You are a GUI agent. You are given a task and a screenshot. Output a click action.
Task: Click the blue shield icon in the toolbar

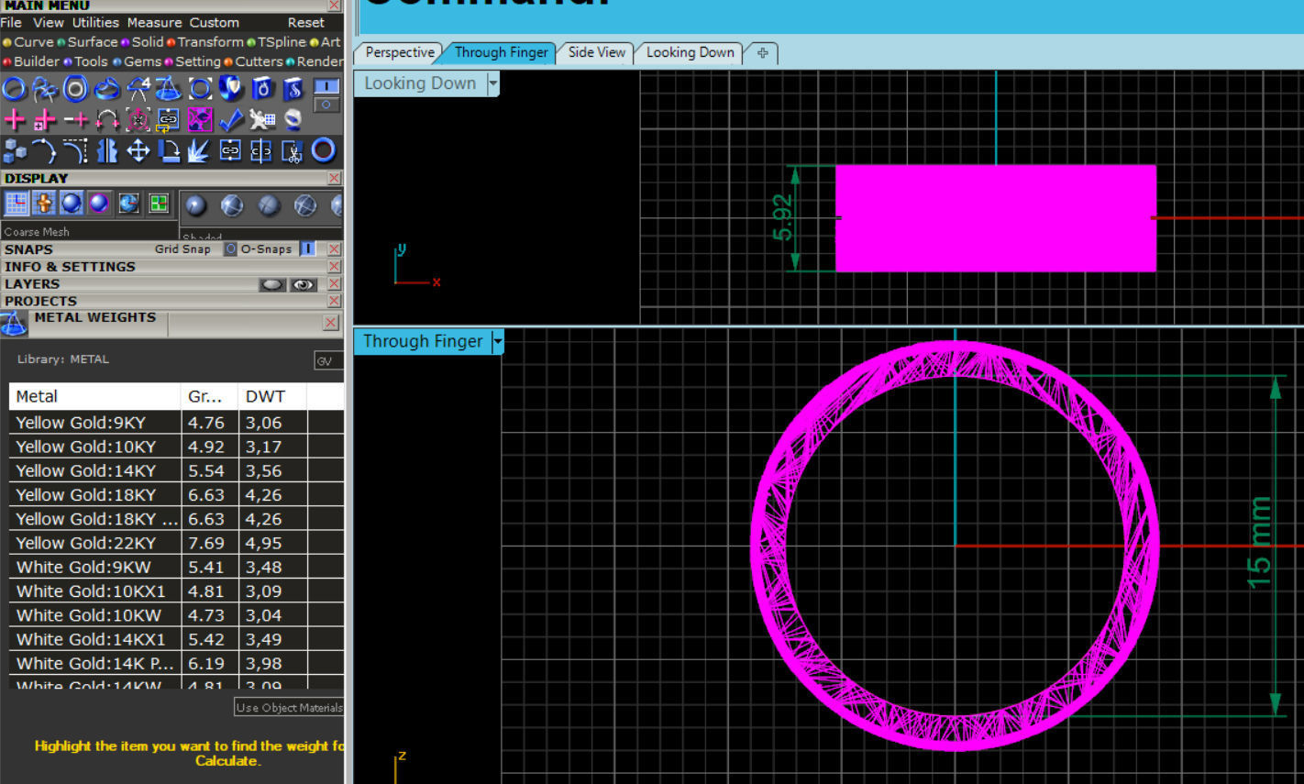click(231, 89)
